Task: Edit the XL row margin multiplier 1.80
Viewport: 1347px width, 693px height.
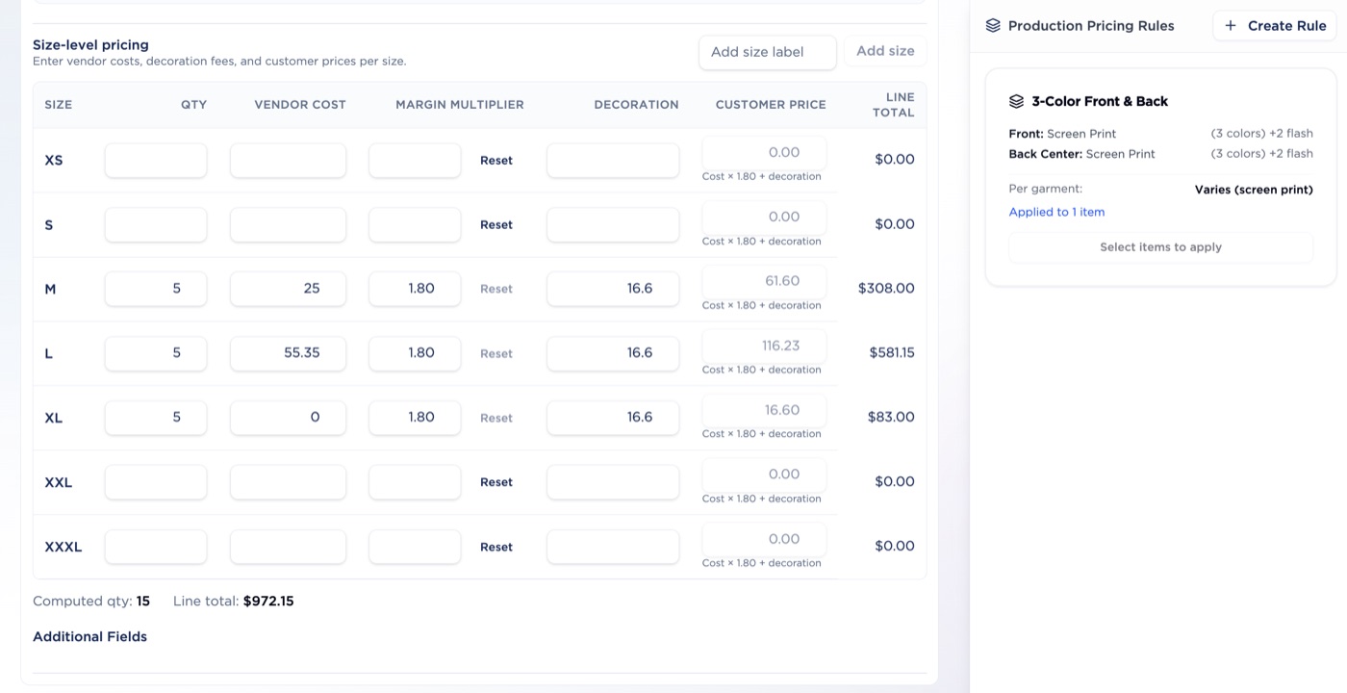Action: (x=415, y=418)
